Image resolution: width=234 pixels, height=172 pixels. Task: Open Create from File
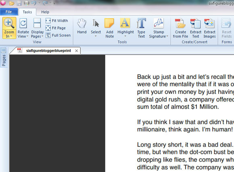[x=180, y=28]
